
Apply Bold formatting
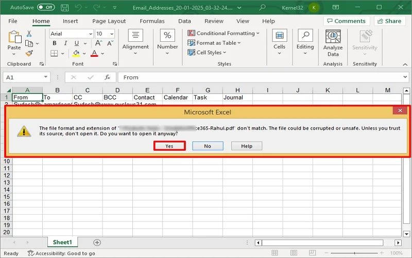tap(55, 43)
